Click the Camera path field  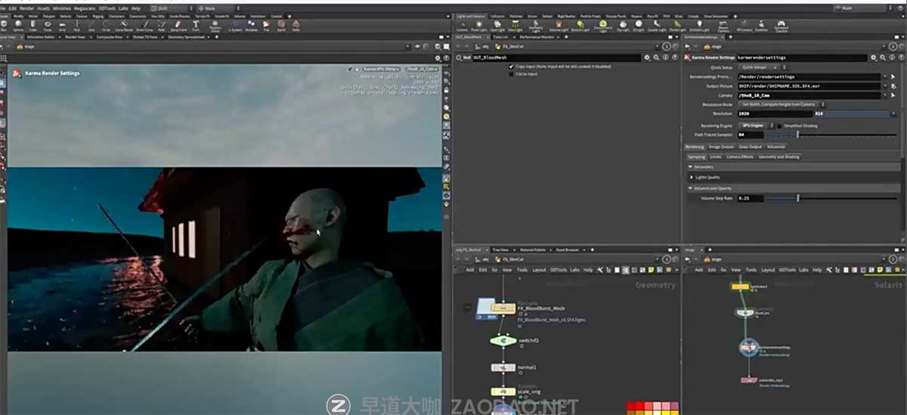pyautogui.click(x=809, y=95)
